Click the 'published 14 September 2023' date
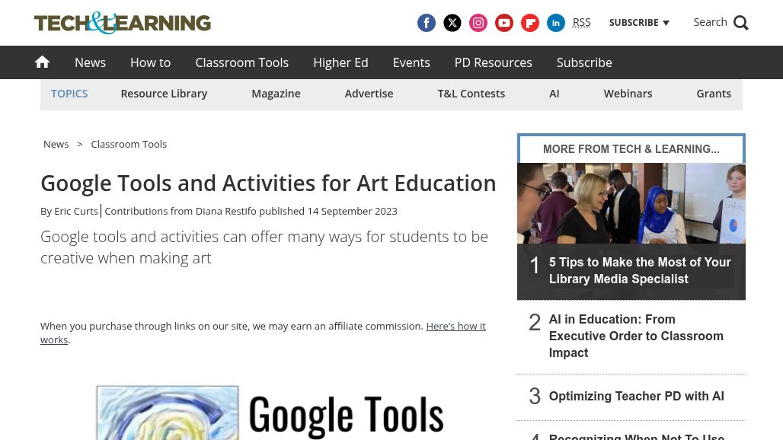Viewport: 783px width, 440px height. (x=328, y=211)
